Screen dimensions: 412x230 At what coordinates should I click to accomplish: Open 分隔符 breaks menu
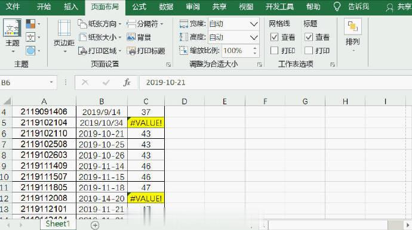pyautogui.click(x=144, y=24)
